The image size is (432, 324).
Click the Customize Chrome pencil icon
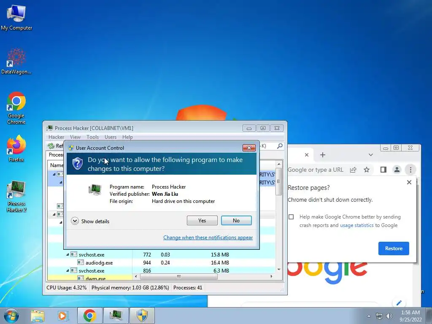point(399,303)
